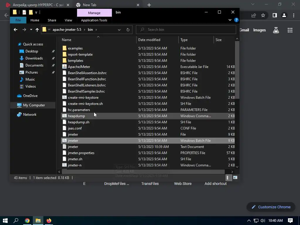Open Chrome tab search dropdown
The height and width of the screenshot is (225, 300).
pos(253,4)
